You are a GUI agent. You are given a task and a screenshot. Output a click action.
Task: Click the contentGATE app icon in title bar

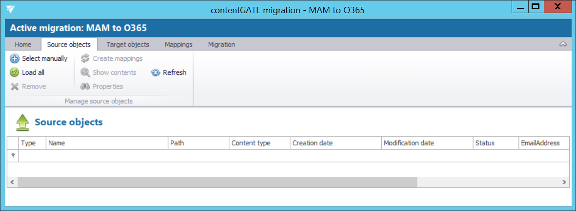tap(11, 10)
